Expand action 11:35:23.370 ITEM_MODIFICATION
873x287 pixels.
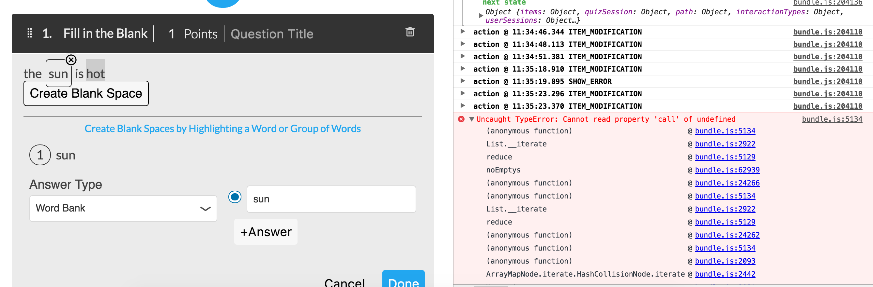(462, 106)
